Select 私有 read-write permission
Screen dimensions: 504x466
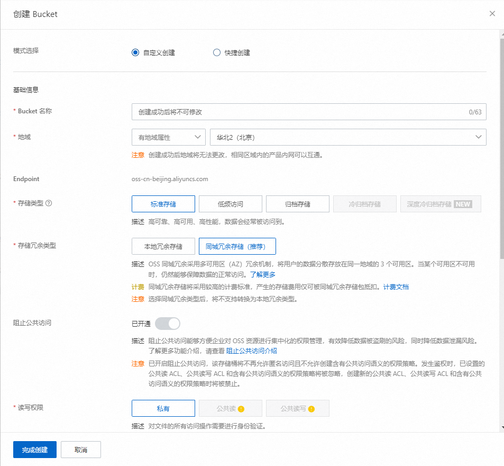(x=163, y=408)
